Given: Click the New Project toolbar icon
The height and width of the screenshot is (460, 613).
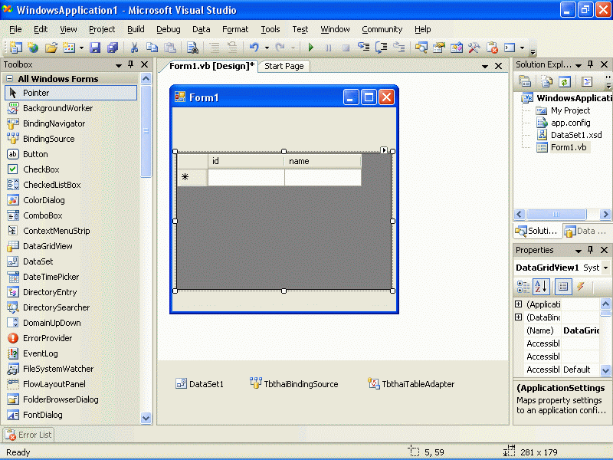Looking at the screenshot, I should point(15,48).
